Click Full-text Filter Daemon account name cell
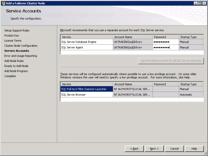The image size is (208, 156). point(133,89)
